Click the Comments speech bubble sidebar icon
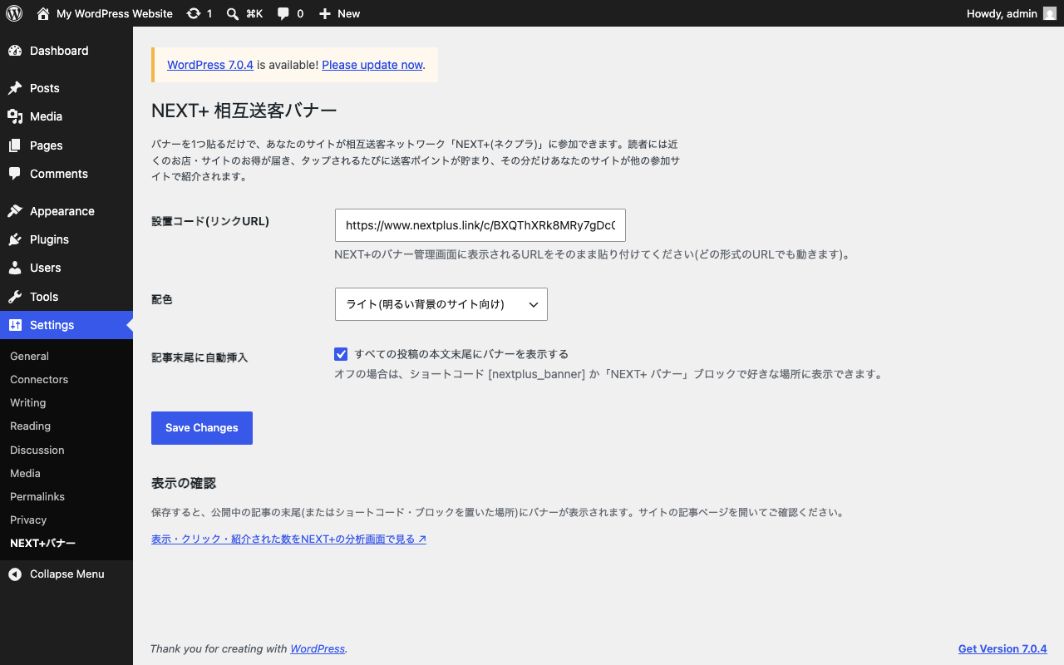 point(15,174)
